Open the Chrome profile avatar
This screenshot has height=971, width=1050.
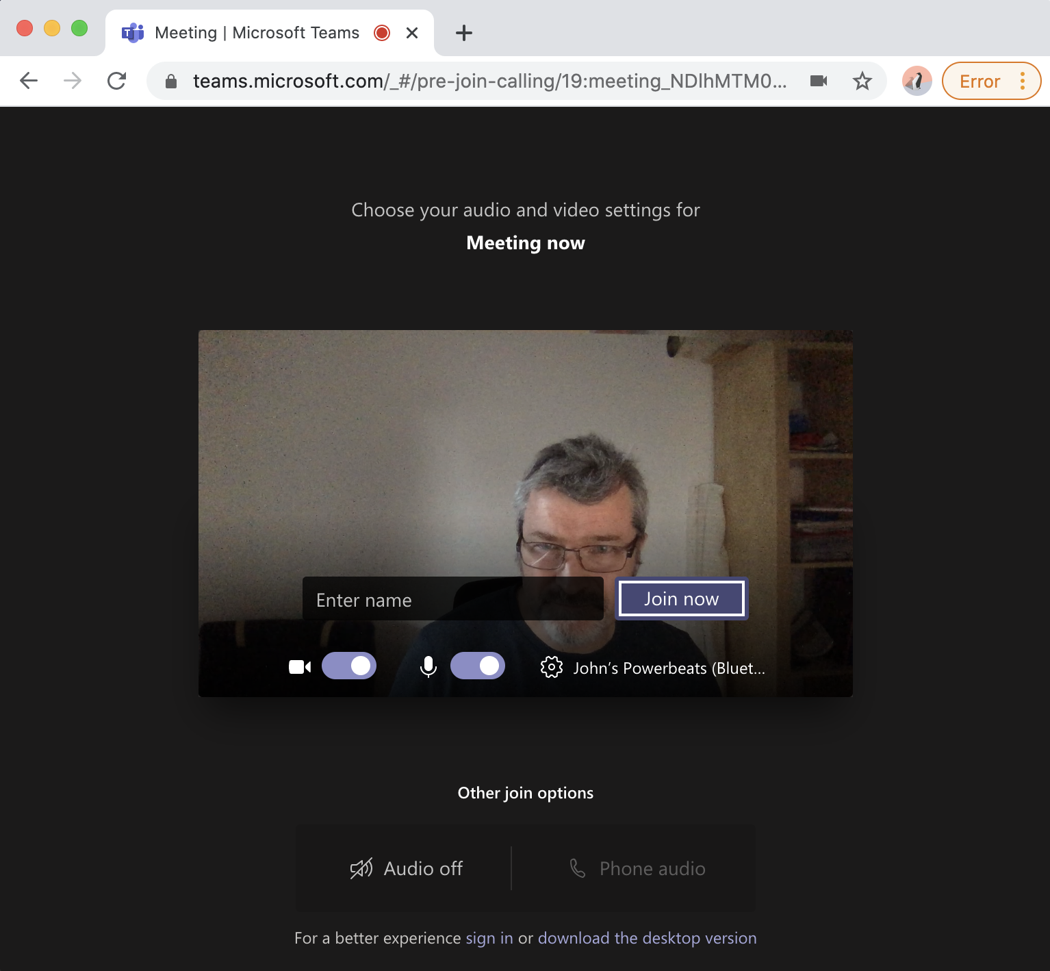pyautogui.click(x=917, y=81)
